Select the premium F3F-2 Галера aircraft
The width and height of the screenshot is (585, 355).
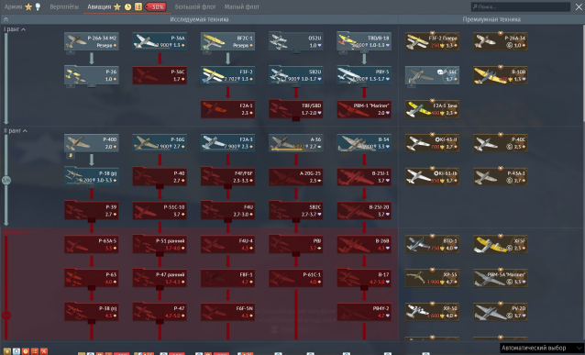click(x=432, y=41)
